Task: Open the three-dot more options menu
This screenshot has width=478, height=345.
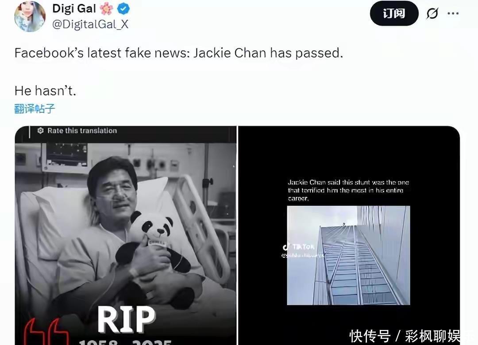Action: (453, 13)
